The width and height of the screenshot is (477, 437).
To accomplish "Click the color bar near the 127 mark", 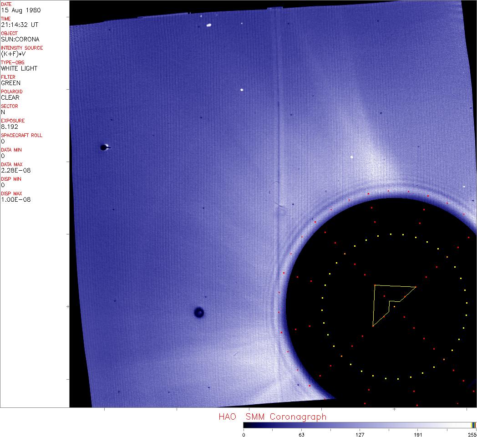I will pos(360,425).
